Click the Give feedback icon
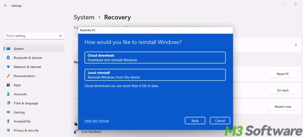Screen dimensions: 303x137 [75, 132]
